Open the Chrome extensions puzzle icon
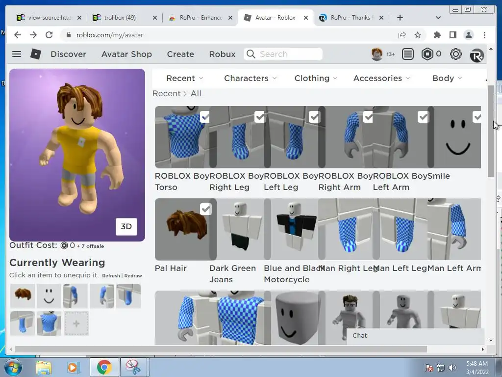The width and height of the screenshot is (502, 377). pos(437,35)
